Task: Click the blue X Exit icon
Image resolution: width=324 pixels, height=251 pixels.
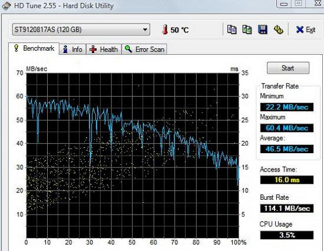Action: tap(300, 29)
